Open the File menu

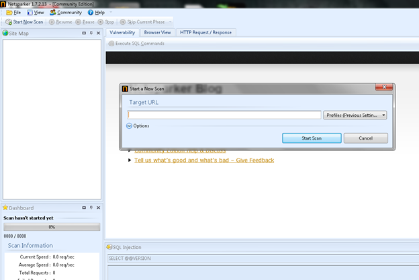click(13, 12)
